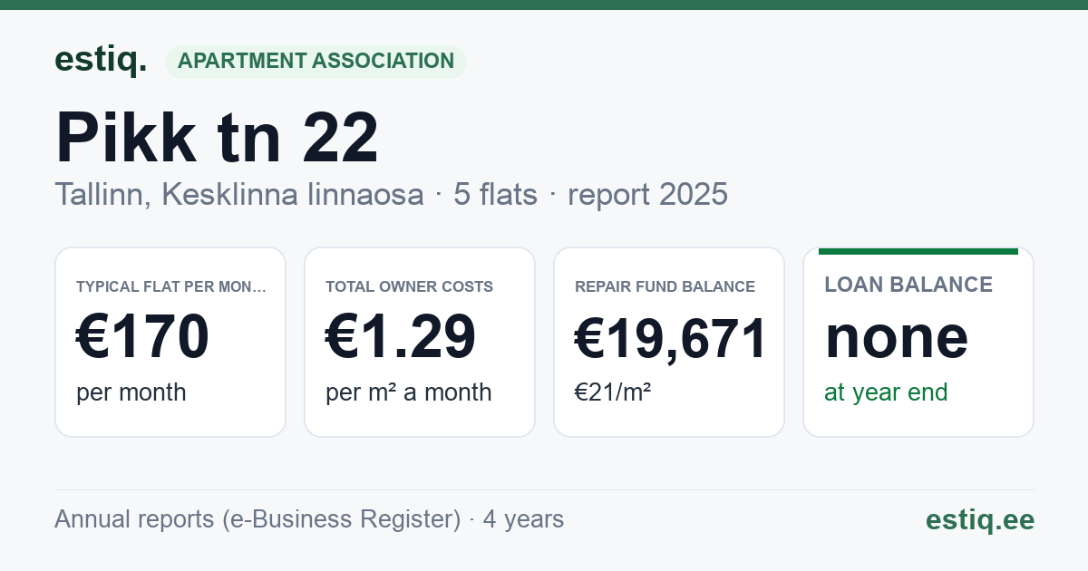Screen dimensions: 1088x571
Task: Open the Total owner costs card
Action: [x=420, y=342]
